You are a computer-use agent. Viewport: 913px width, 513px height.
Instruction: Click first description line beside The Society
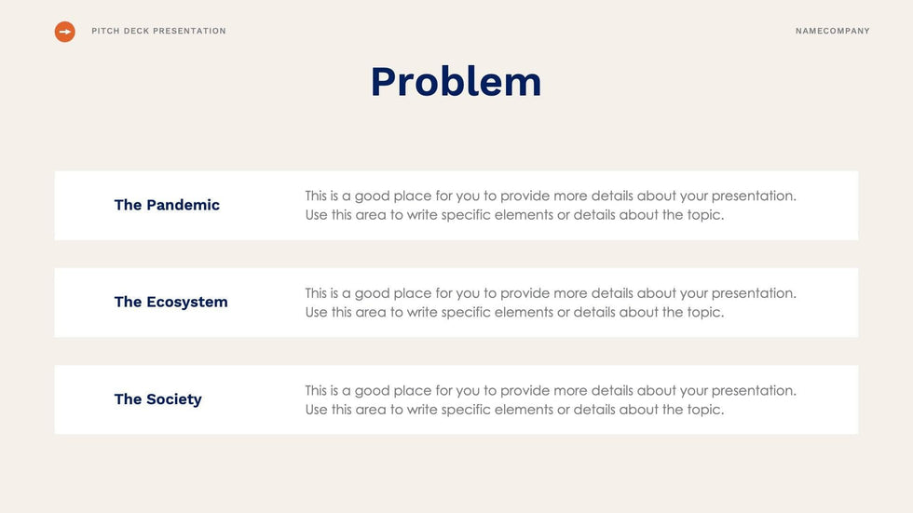click(x=550, y=391)
